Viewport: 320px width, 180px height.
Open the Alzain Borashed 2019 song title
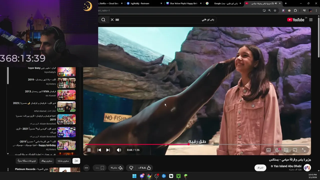[x=36, y=118]
